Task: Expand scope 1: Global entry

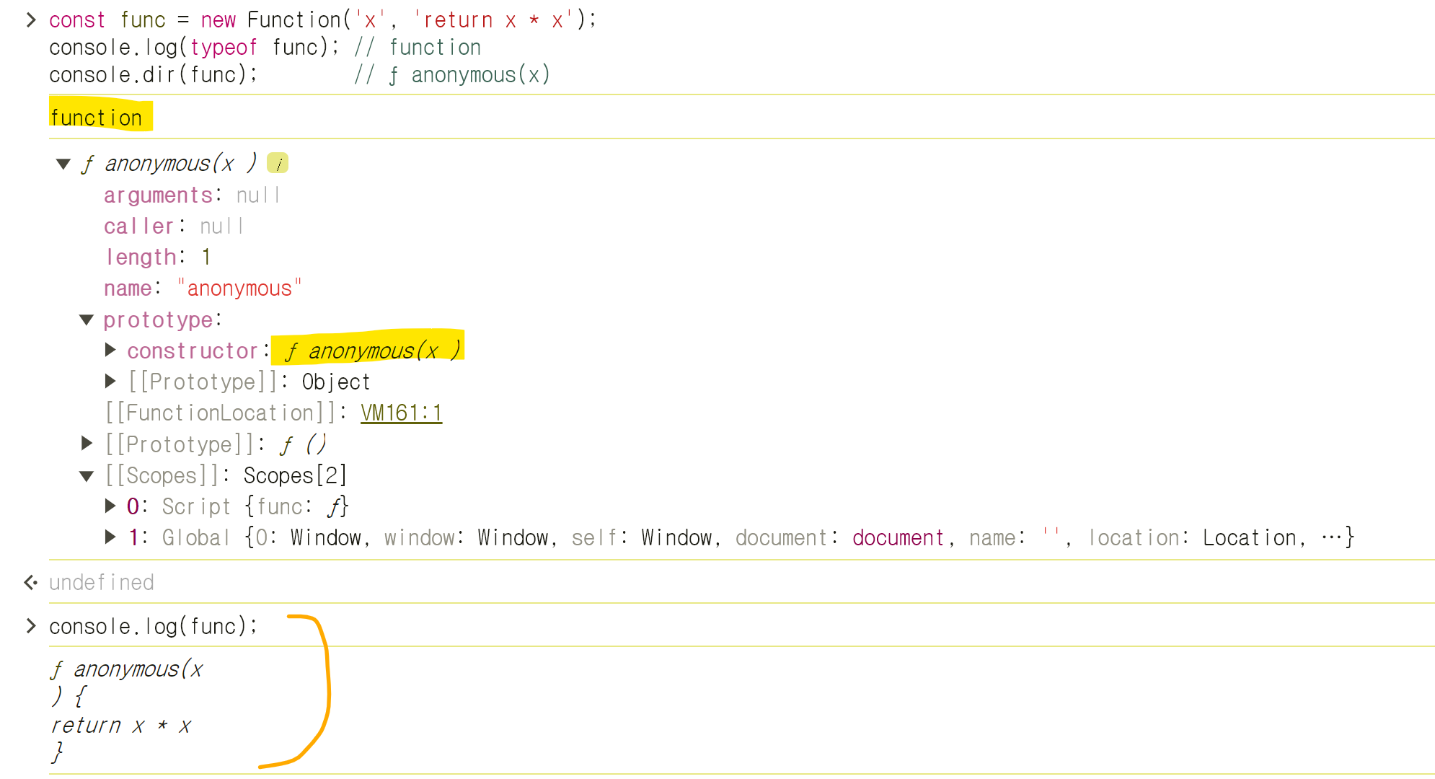Action: point(110,537)
